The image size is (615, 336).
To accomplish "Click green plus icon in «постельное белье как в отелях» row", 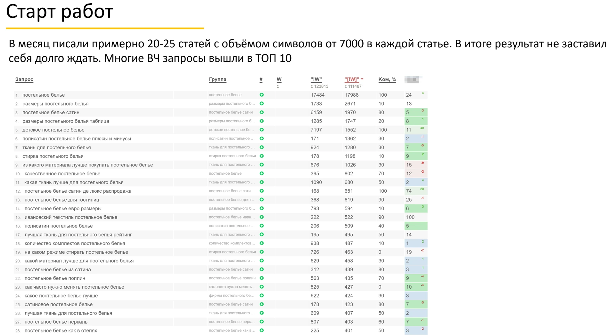I will click(262, 331).
